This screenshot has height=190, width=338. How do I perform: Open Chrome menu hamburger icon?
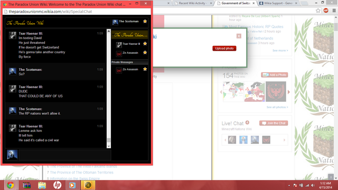(x=334, y=11)
